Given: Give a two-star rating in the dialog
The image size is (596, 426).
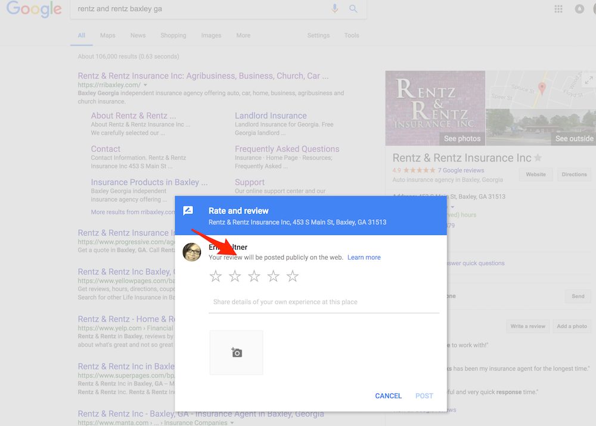Looking at the screenshot, I should [x=235, y=276].
